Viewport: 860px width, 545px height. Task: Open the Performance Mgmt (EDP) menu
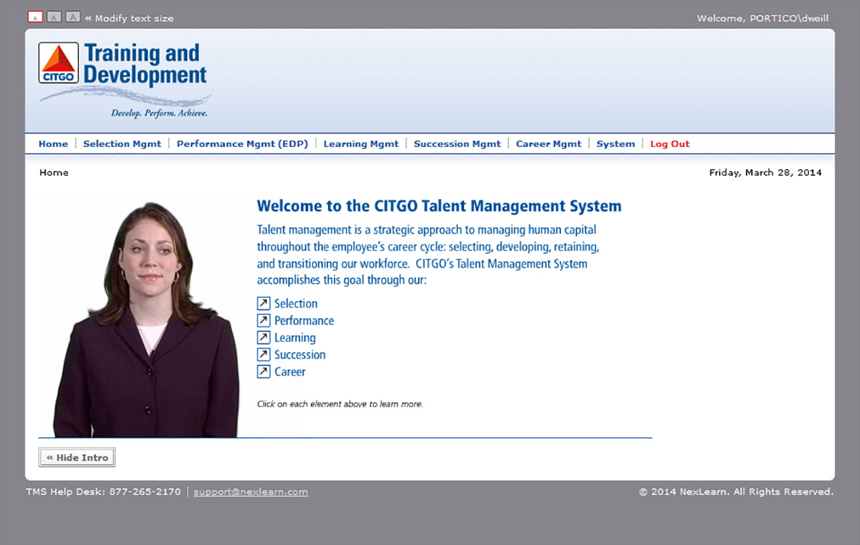coord(242,144)
